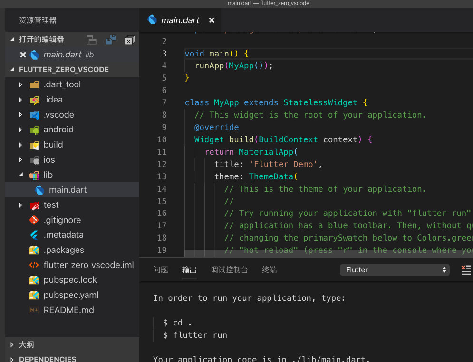Expand the DEPENDENCIES section
The width and height of the screenshot is (473, 362).
(x=12, y=359)
